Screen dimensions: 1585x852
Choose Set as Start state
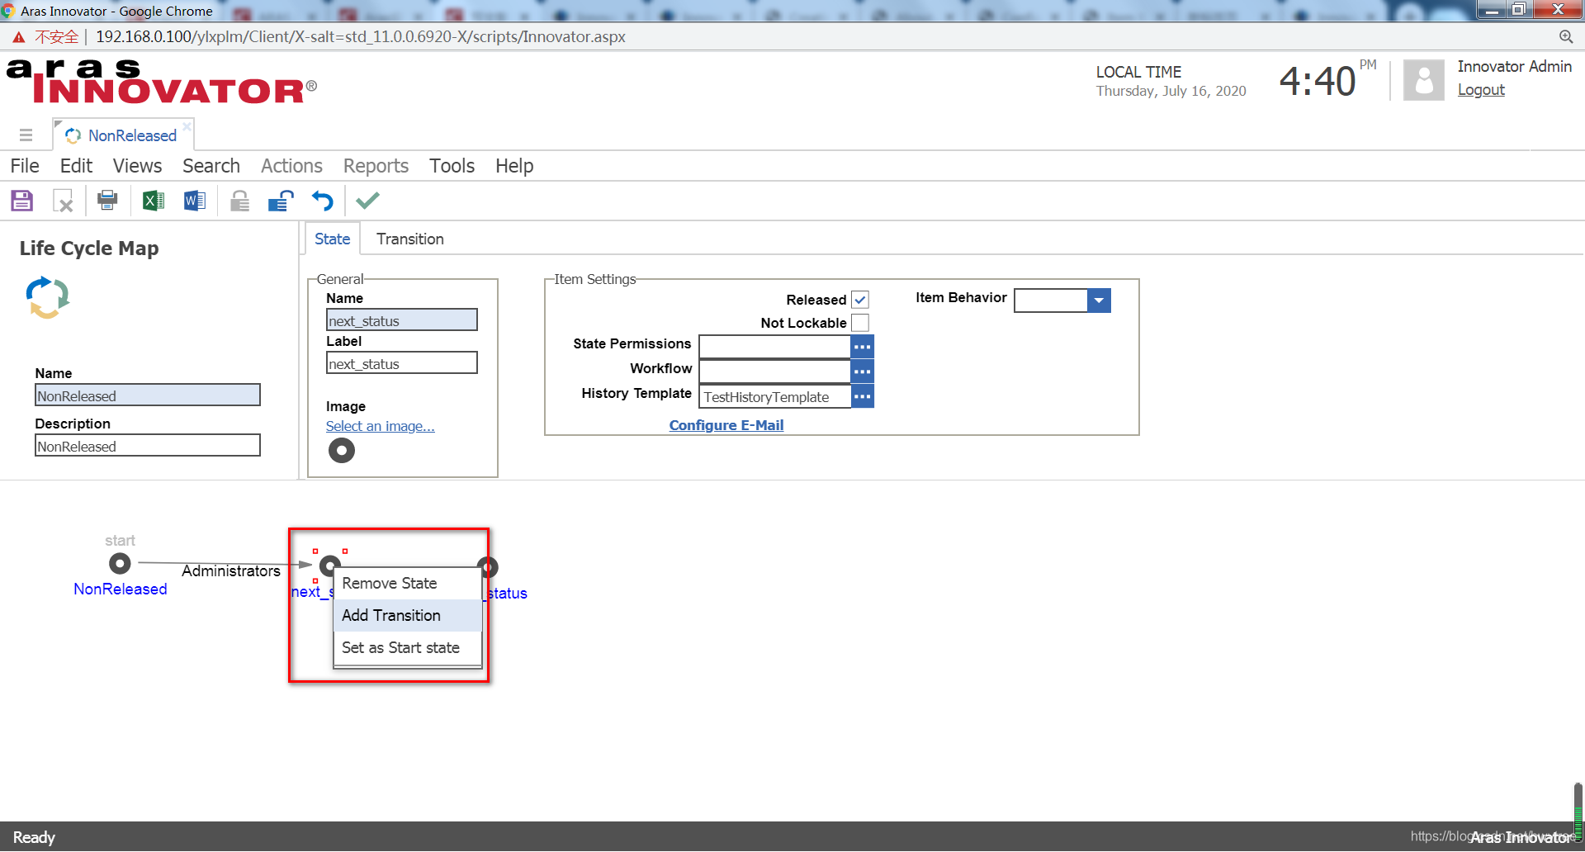pyautogui.click(x=408, y=647)
